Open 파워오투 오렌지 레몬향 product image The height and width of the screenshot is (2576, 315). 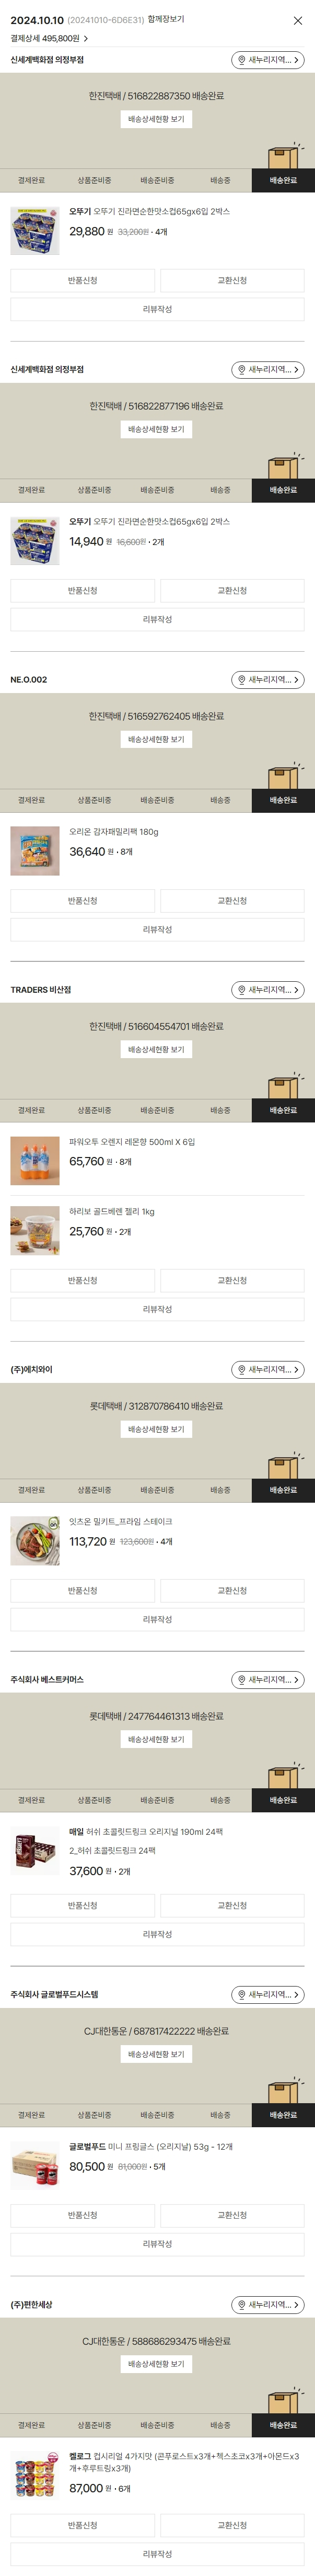click(35, 1161)
